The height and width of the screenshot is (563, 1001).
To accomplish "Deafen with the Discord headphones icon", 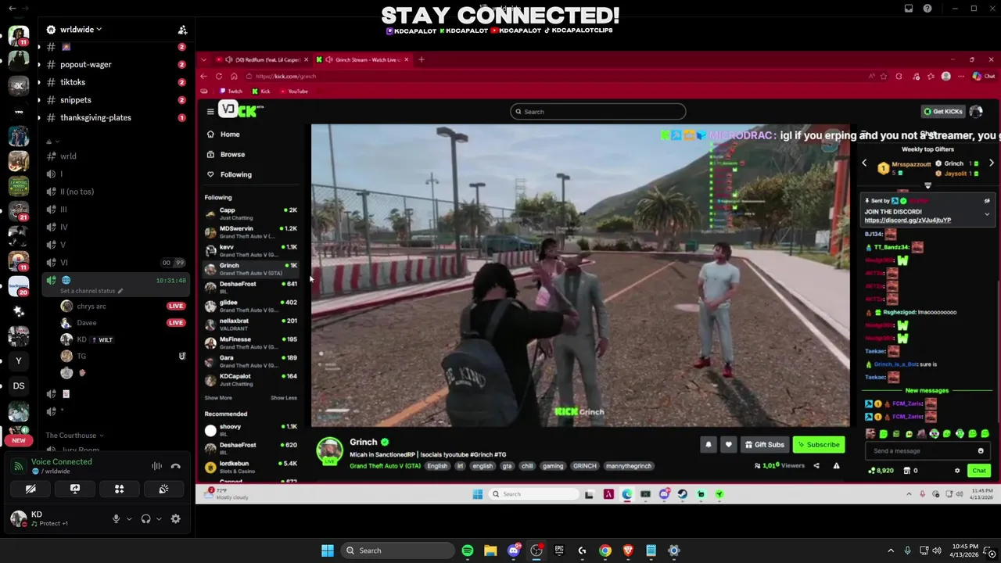I will 145,518.
